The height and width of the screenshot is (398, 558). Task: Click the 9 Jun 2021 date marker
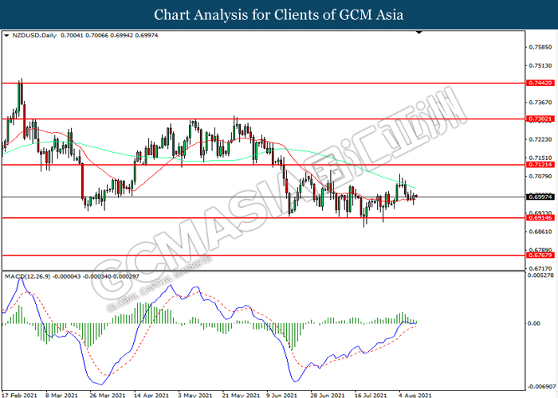[284, 393]
